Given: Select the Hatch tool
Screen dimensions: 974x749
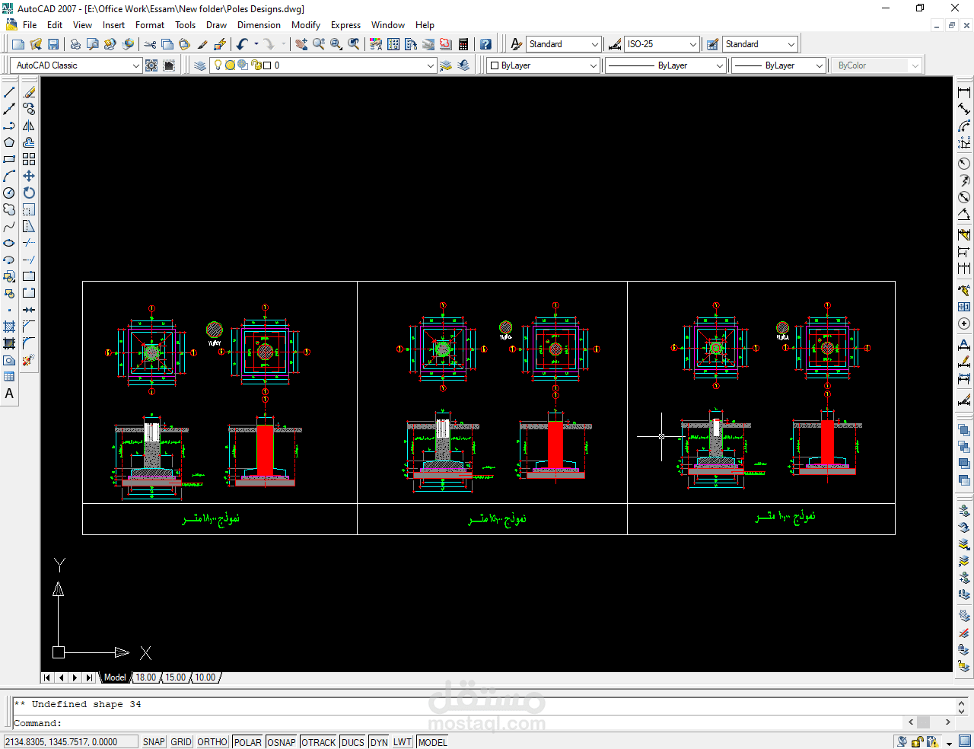Looking at the screenshot, I should click(9, 327).
